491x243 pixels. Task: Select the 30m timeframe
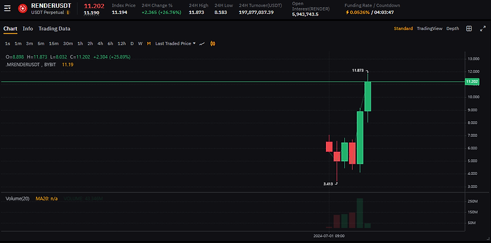click(x=68, y=43)
